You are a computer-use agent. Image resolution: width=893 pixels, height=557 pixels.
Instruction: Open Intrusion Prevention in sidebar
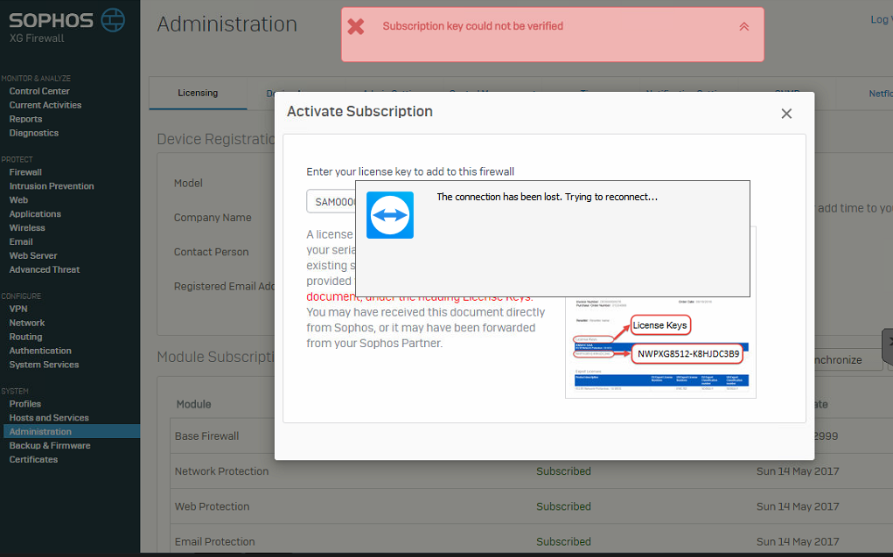[52, 186]
